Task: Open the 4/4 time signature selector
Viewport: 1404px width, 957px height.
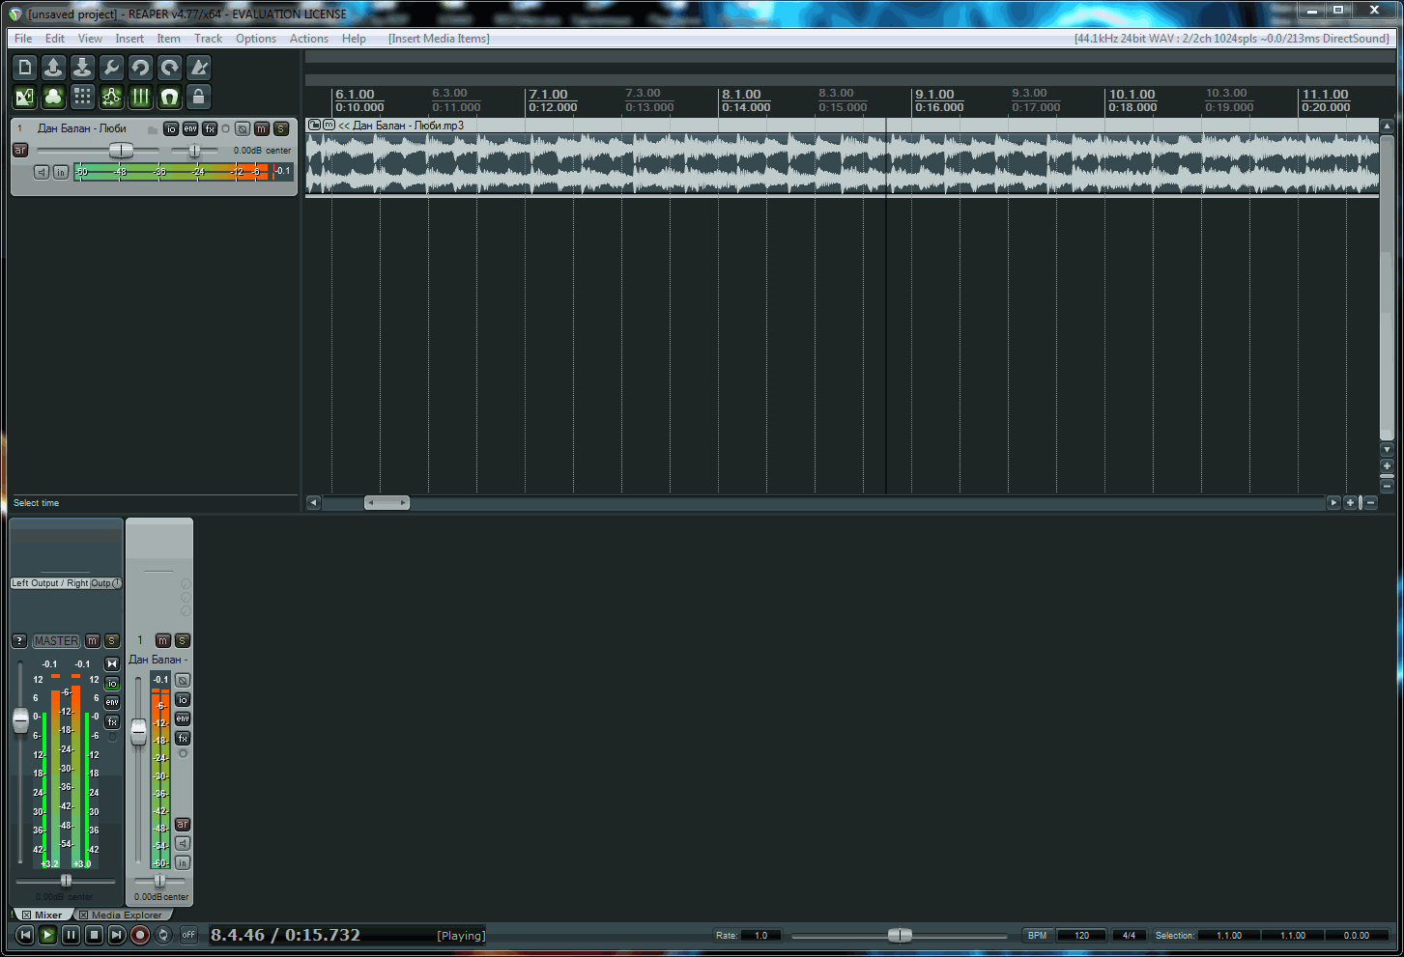Action: 1129,935
